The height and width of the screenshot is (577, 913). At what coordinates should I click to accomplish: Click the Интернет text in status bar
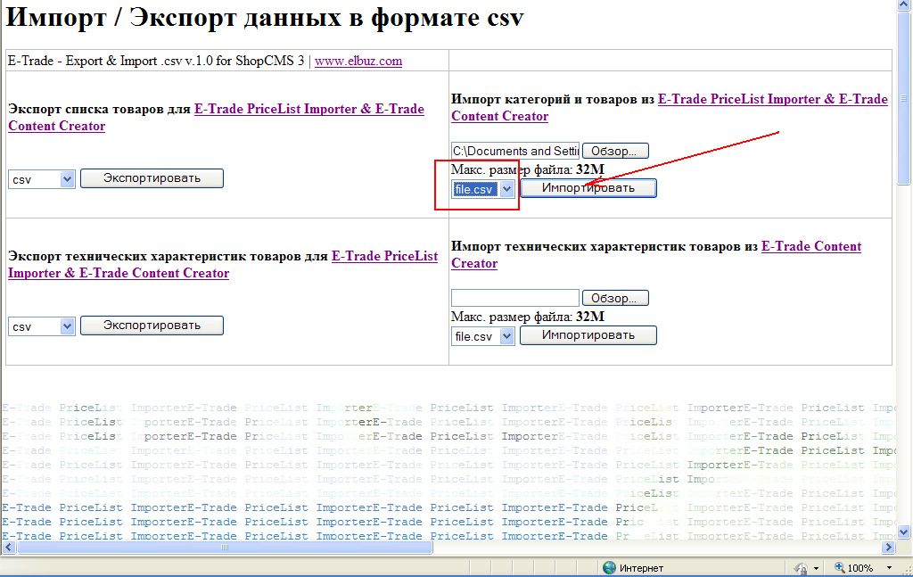click(x=641, y=568)
